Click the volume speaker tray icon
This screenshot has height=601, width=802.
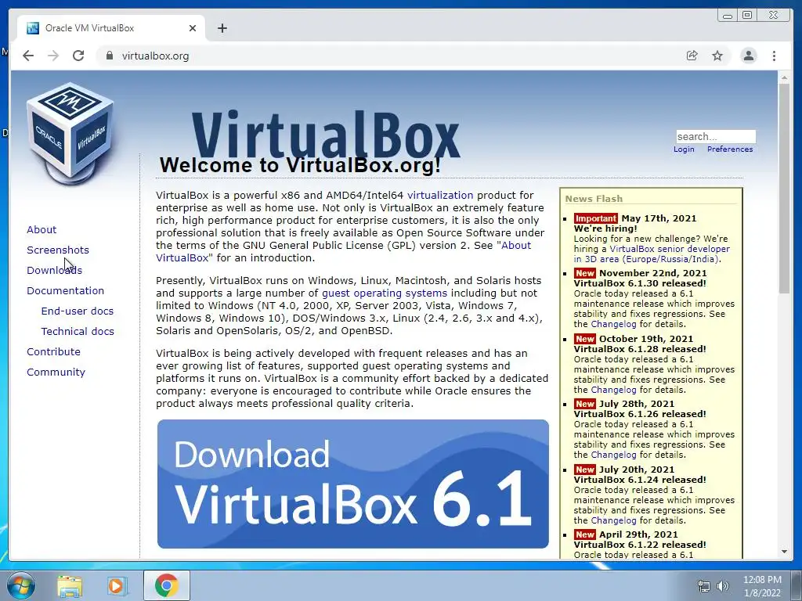723,586
